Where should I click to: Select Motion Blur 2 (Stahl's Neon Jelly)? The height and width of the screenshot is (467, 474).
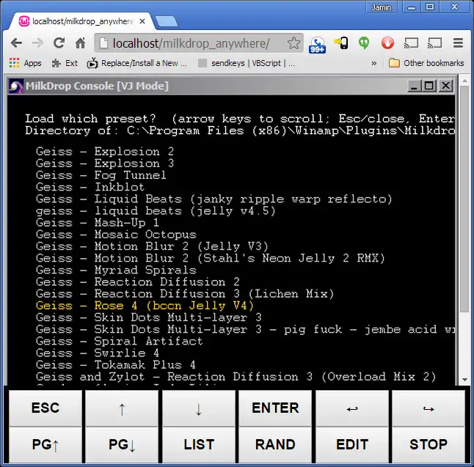[211, 258]
